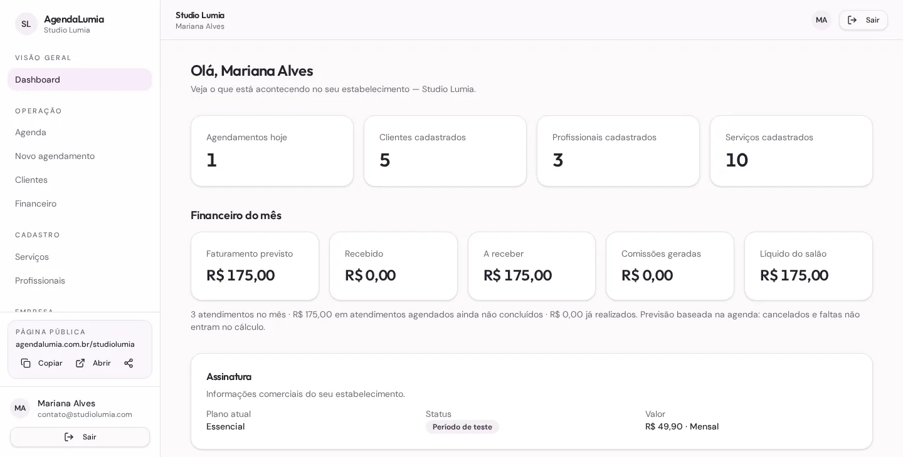Go to Agenda in the sidebar

pos(80,132)
